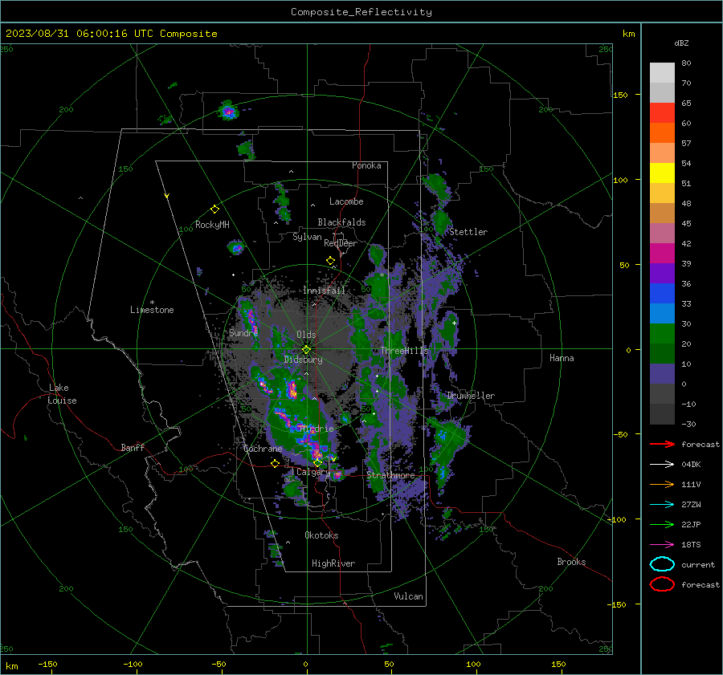Screen dimensions: 723x675
Task: Click the red forecast arrow in legend
Action: (x=662, y=444)
